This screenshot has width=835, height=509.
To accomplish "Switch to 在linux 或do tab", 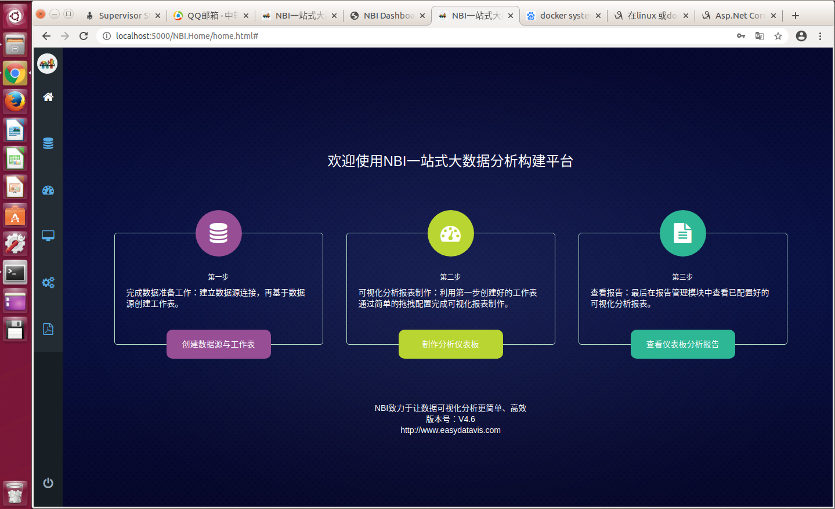I will pyautogui.click(x=652, y=16).
